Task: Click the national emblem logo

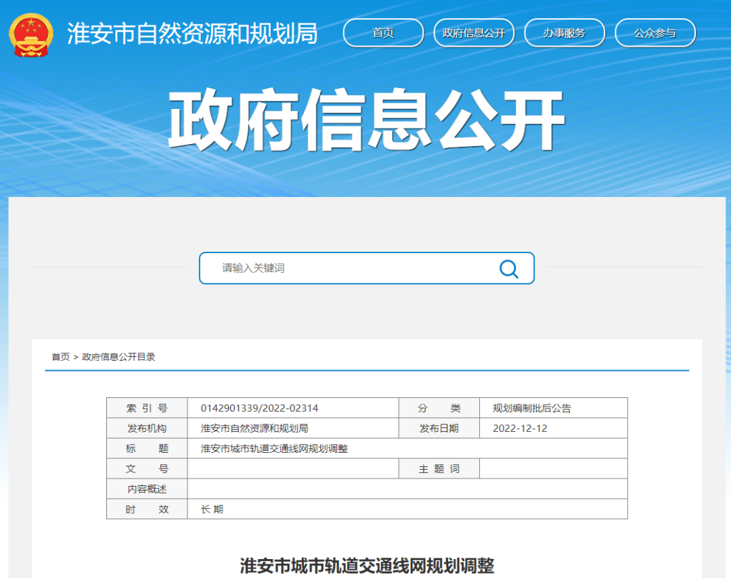Action: click(x=30, y=35)
